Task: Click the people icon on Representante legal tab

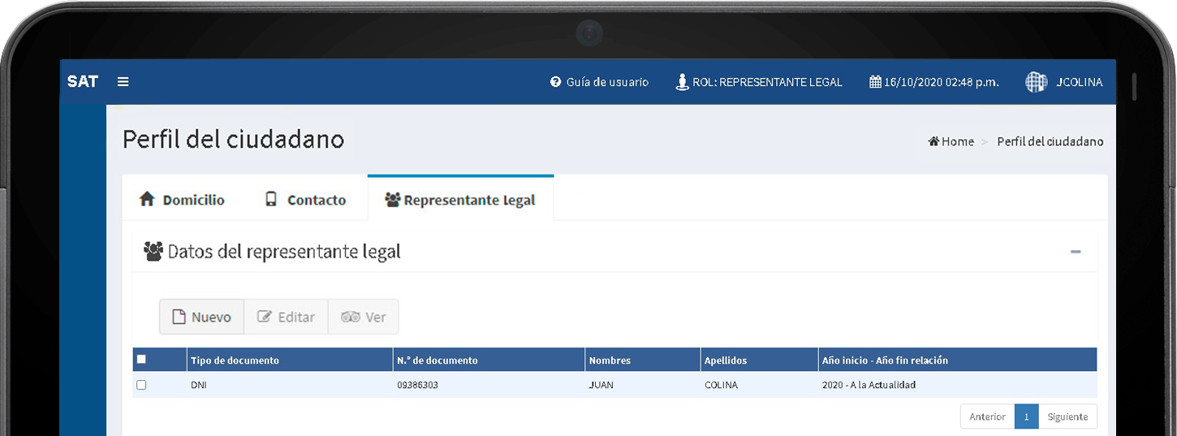Action: (393, 200)
